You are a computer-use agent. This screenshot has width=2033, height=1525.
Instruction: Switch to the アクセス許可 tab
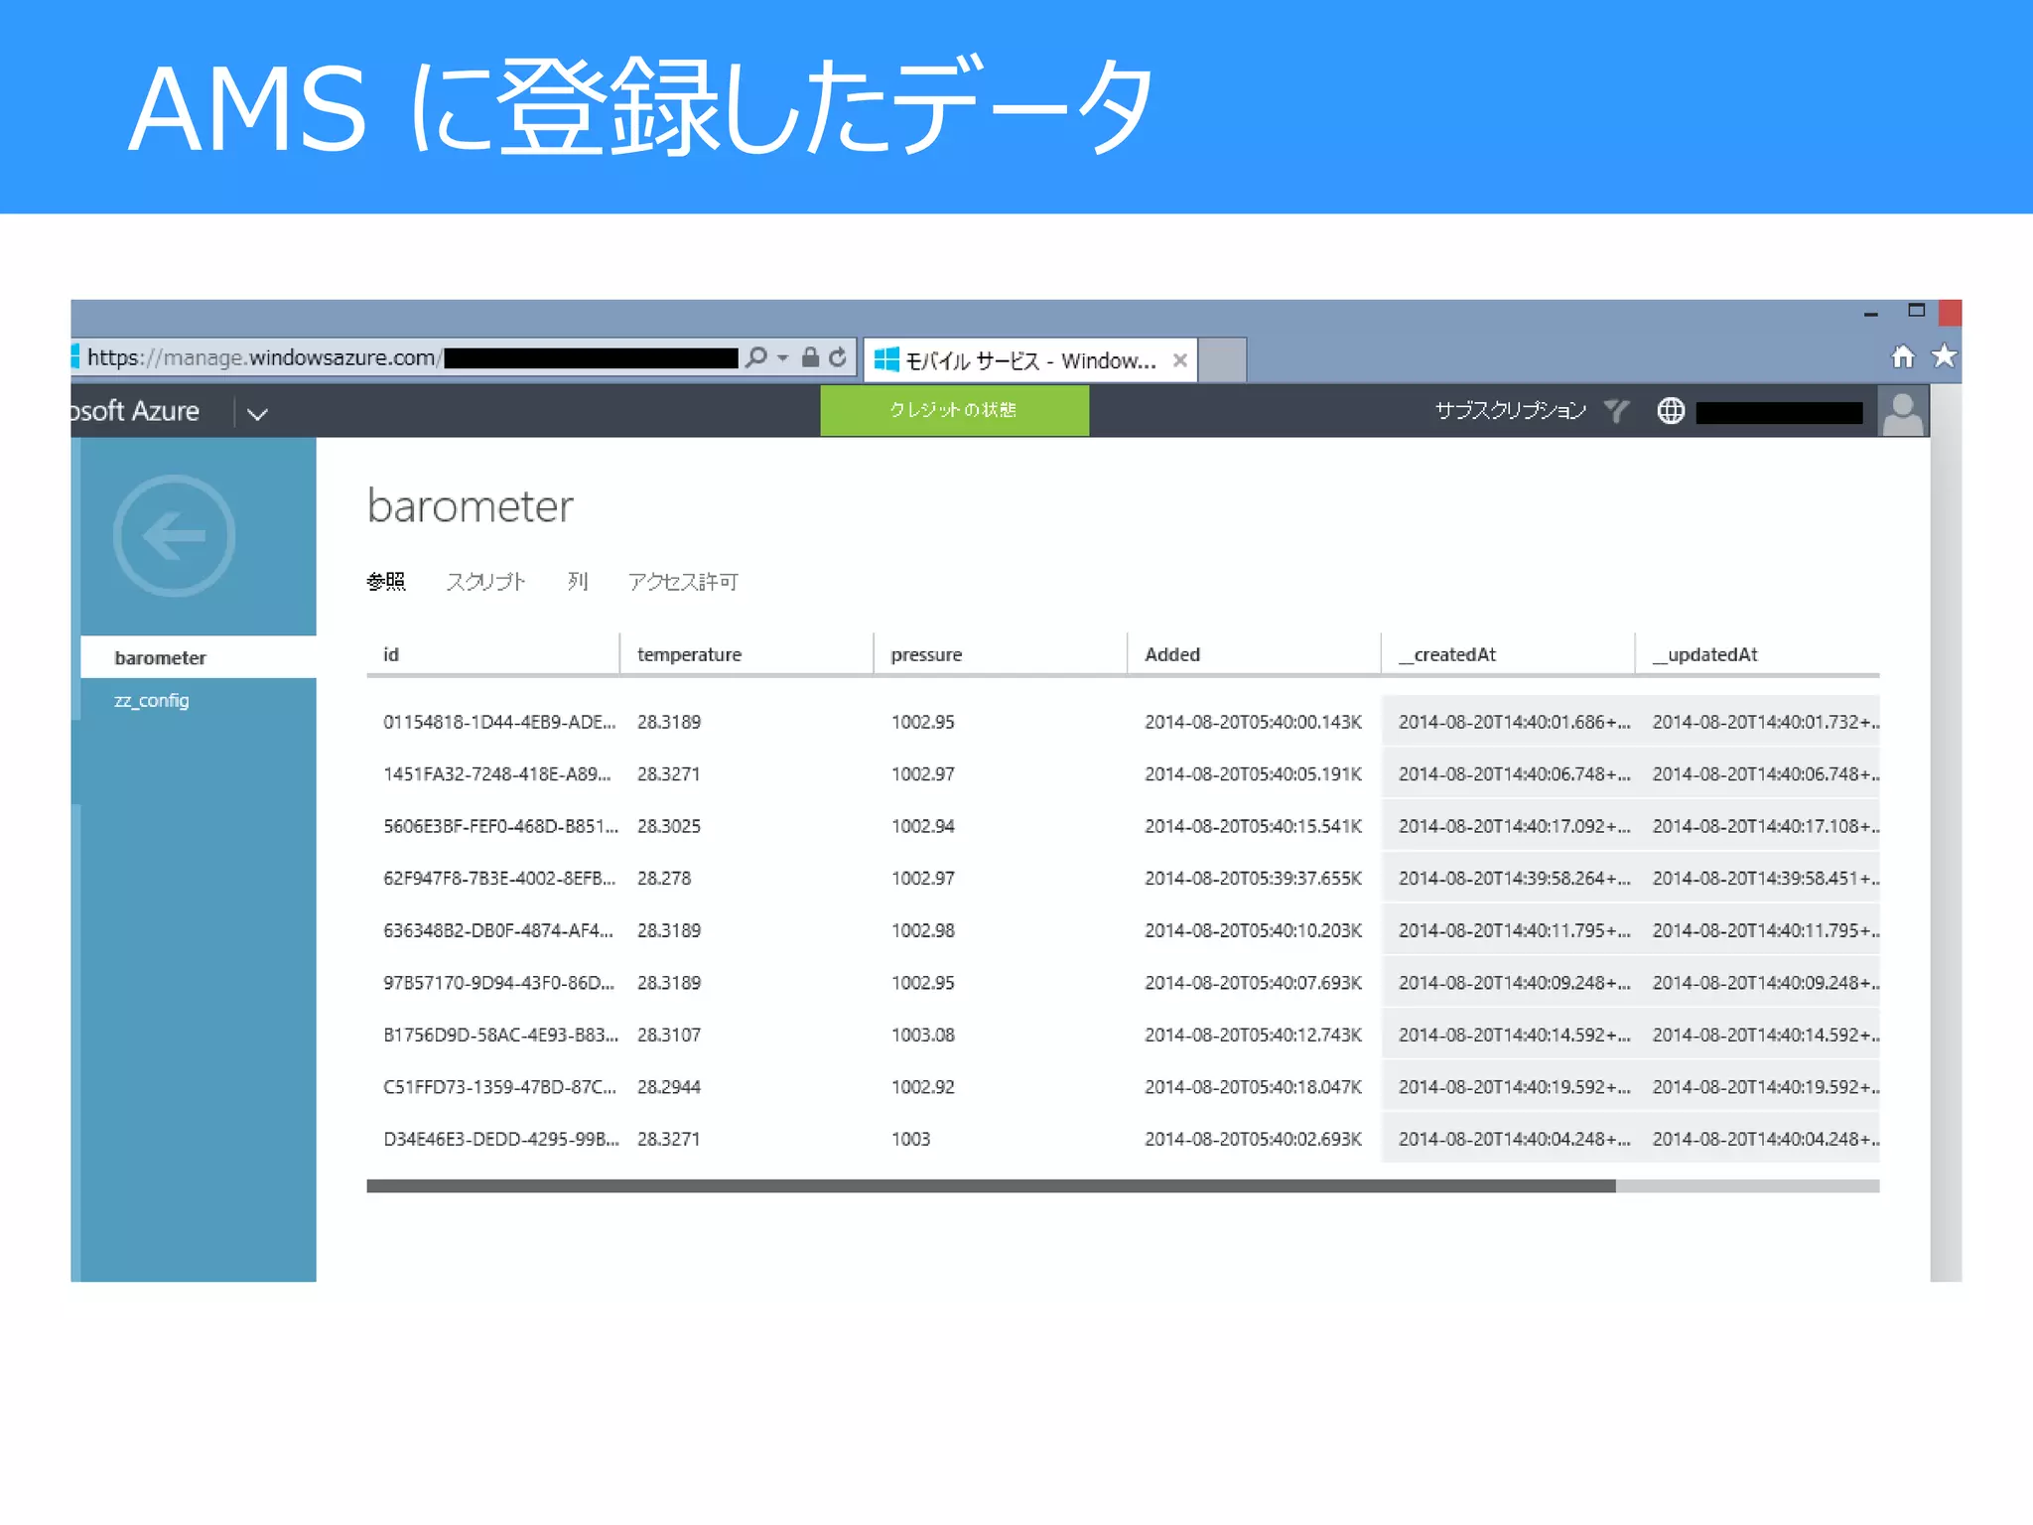[683, 581]
